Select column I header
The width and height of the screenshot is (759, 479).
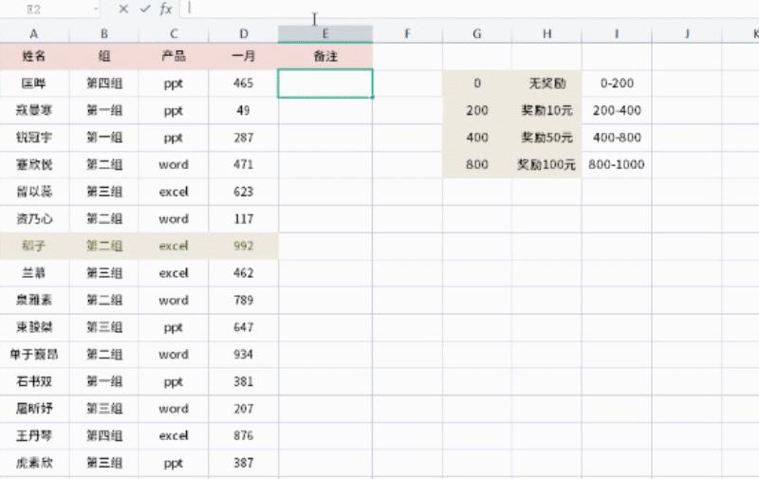pyautogui.click(x=617, y=34)
